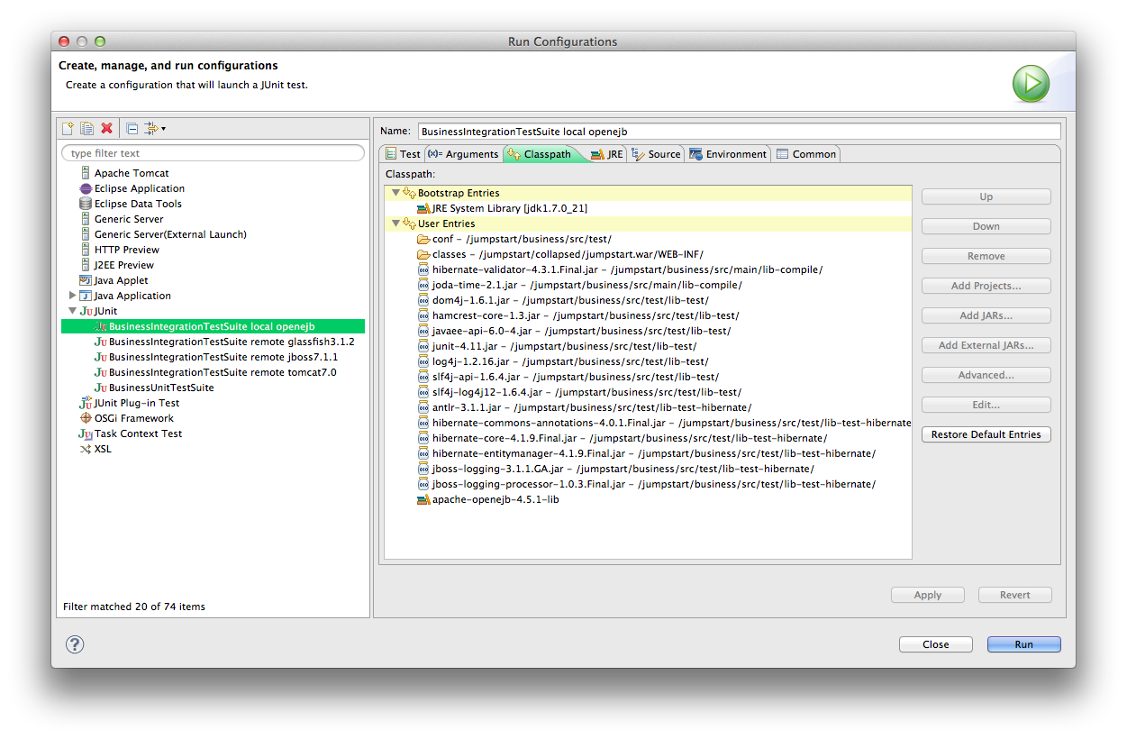Click the New launch configuration icon
Viewport: 1127px width, 739px height.
point(68,129)
